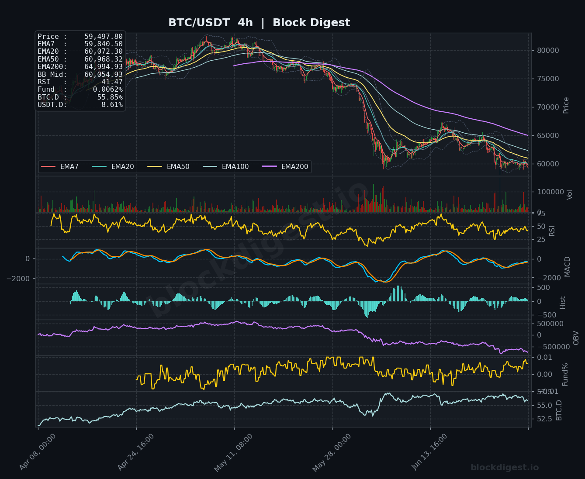Click the USDT.D value 8.61%
The width and height of the screenshot is (585, 479).
pyautogui.click(x=112, y=105)
